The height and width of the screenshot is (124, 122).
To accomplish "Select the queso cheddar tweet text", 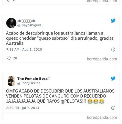I will point(60,38).
